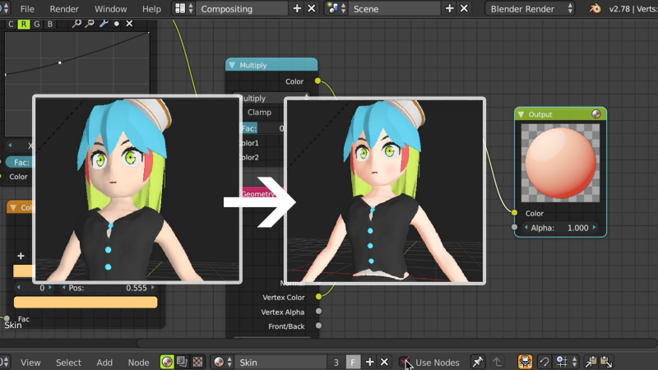Add a new material
This screenshot has width=658, height=370.
(369, 362)
